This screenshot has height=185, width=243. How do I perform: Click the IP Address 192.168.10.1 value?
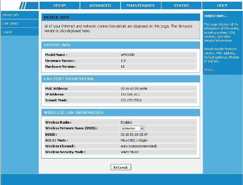click(x=130, y=94)
